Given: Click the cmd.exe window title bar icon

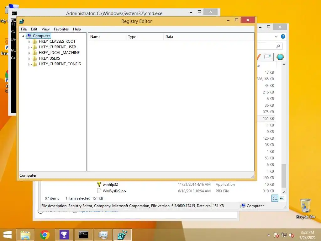Looking at the screenshot, I should [x=14, y=13].
